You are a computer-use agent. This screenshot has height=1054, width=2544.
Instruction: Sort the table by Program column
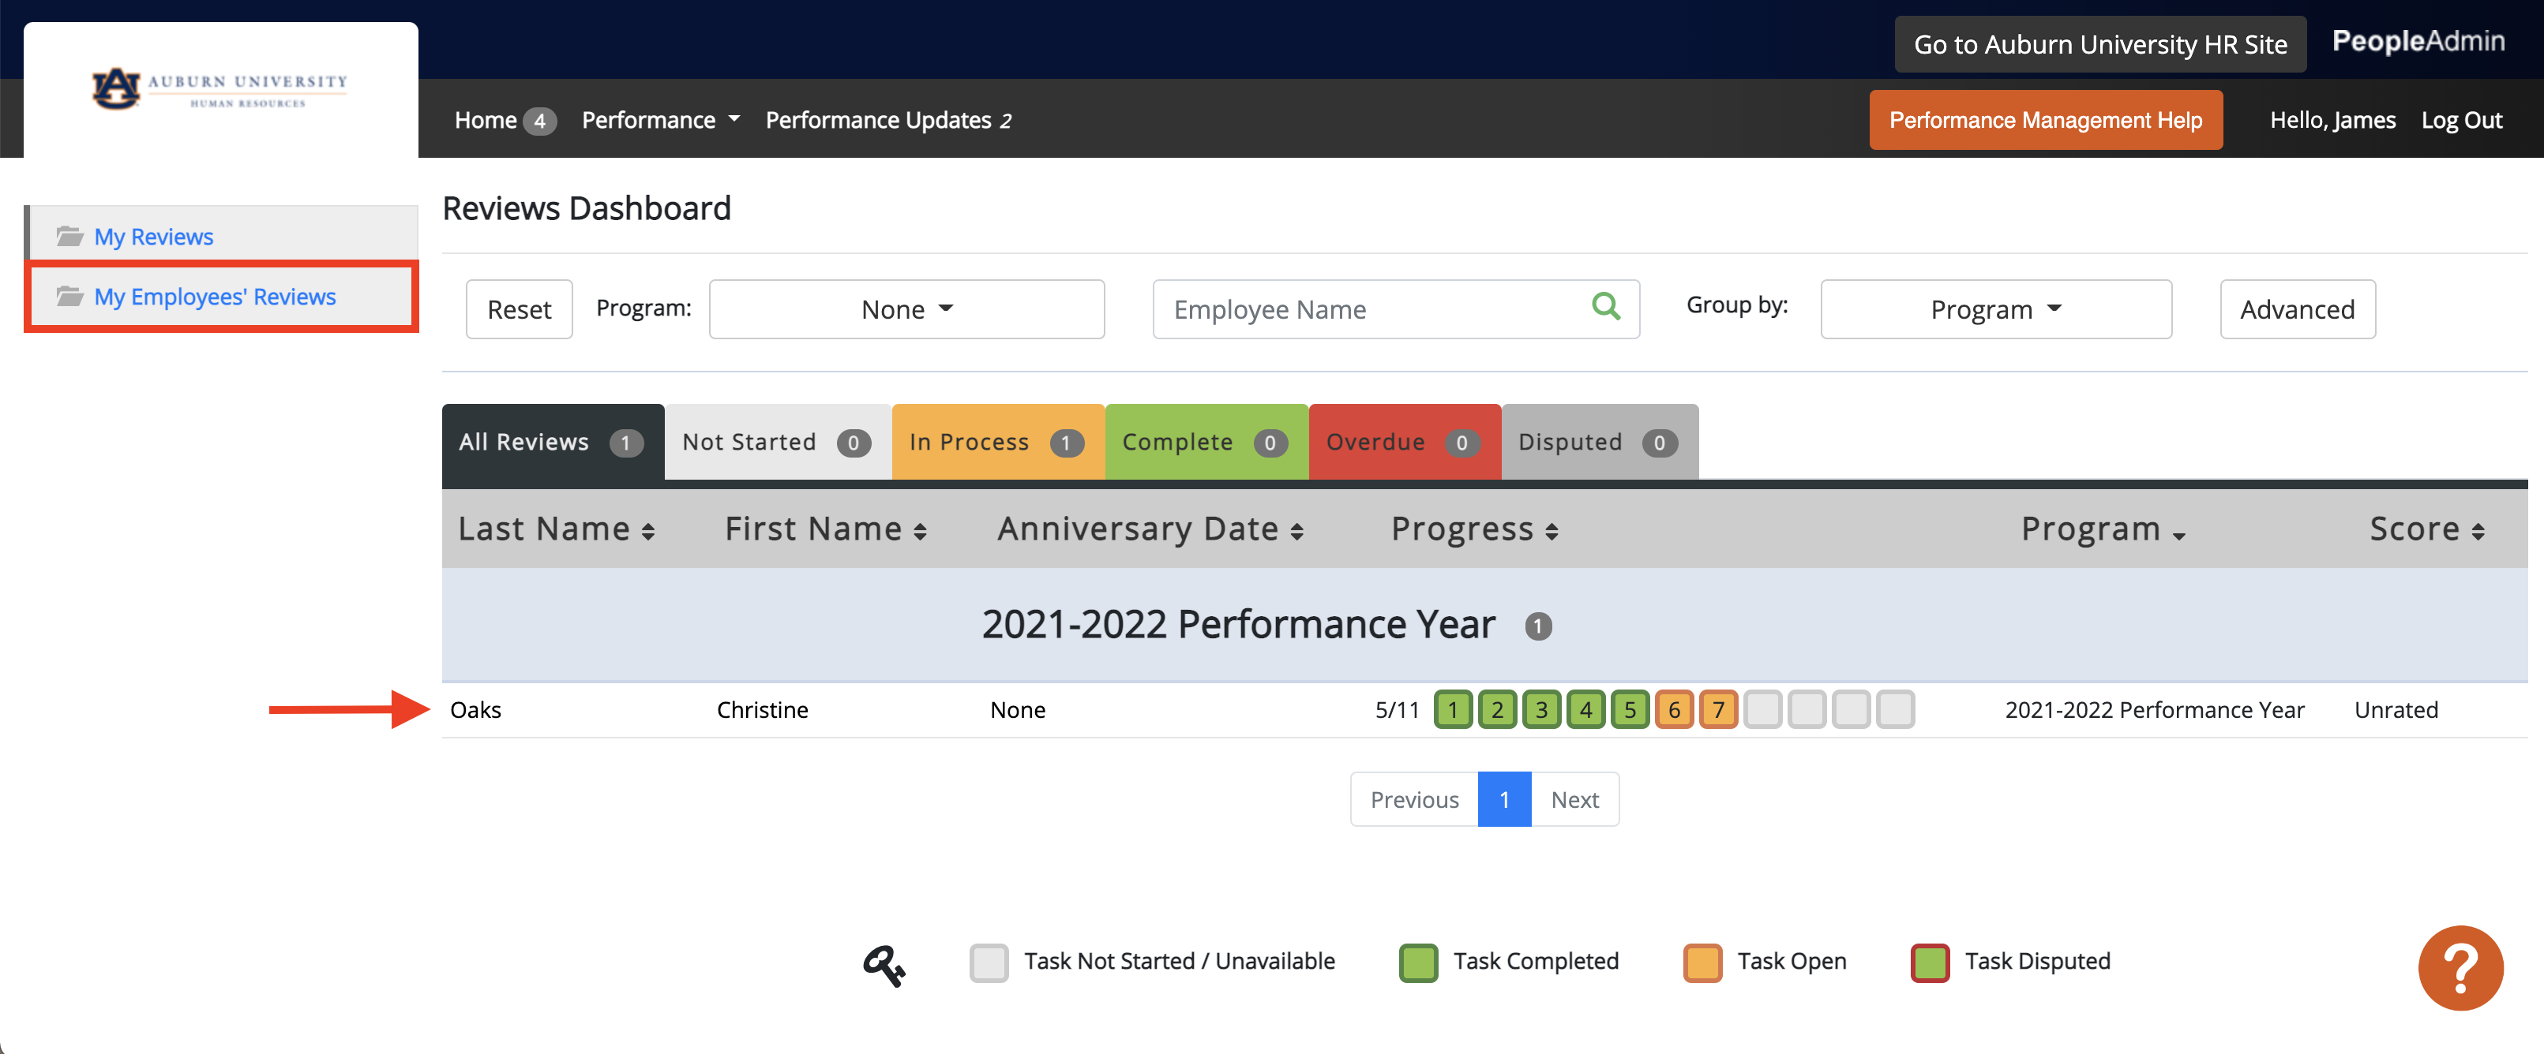tap(2103, 529)
